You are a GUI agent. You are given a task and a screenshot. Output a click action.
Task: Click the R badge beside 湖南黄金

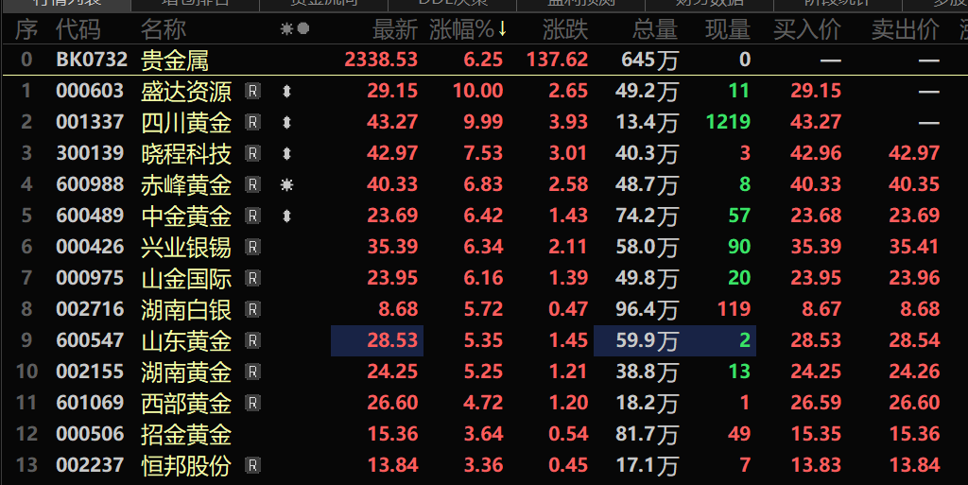(252, 372)
